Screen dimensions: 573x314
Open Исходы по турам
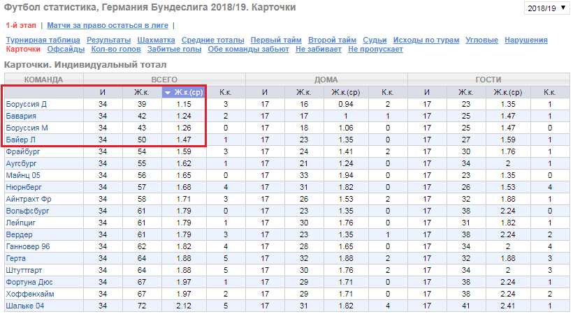426,40
